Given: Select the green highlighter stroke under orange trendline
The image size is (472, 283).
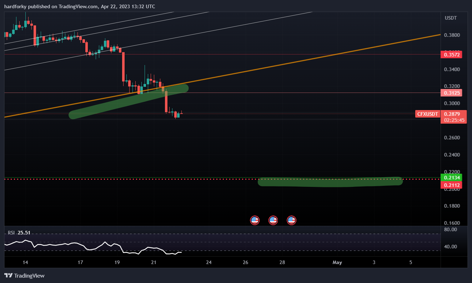Looking at the screenshot, I should point(129,101).
